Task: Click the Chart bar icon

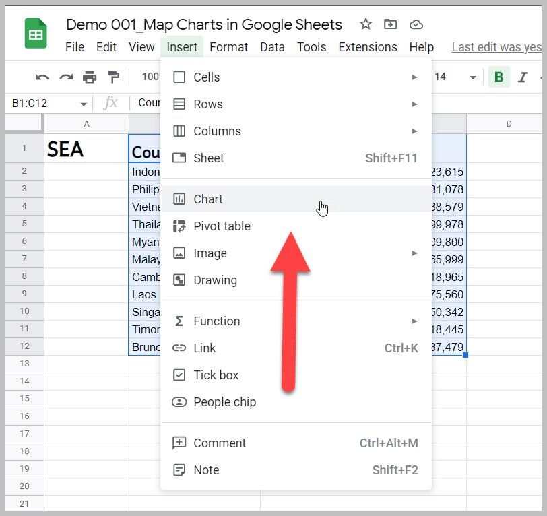Action: click(x=179, y=199)
